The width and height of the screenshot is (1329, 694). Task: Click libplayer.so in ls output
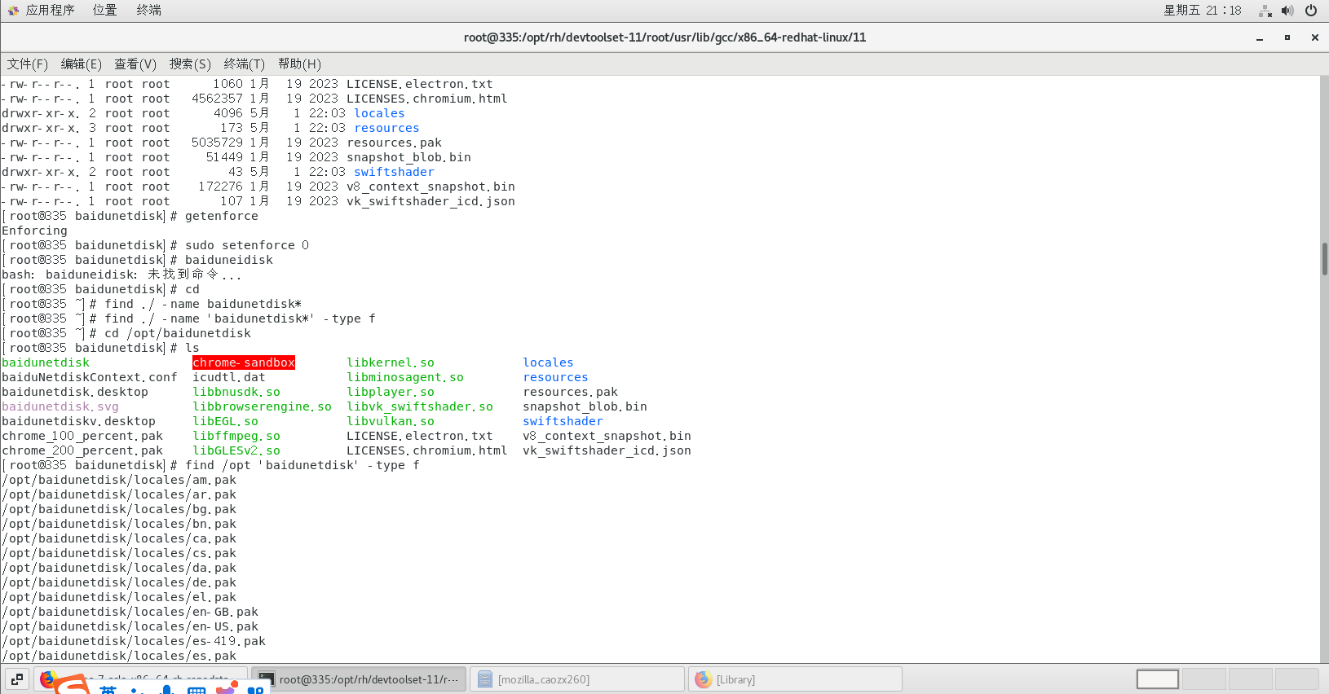[x=391, y=392]
